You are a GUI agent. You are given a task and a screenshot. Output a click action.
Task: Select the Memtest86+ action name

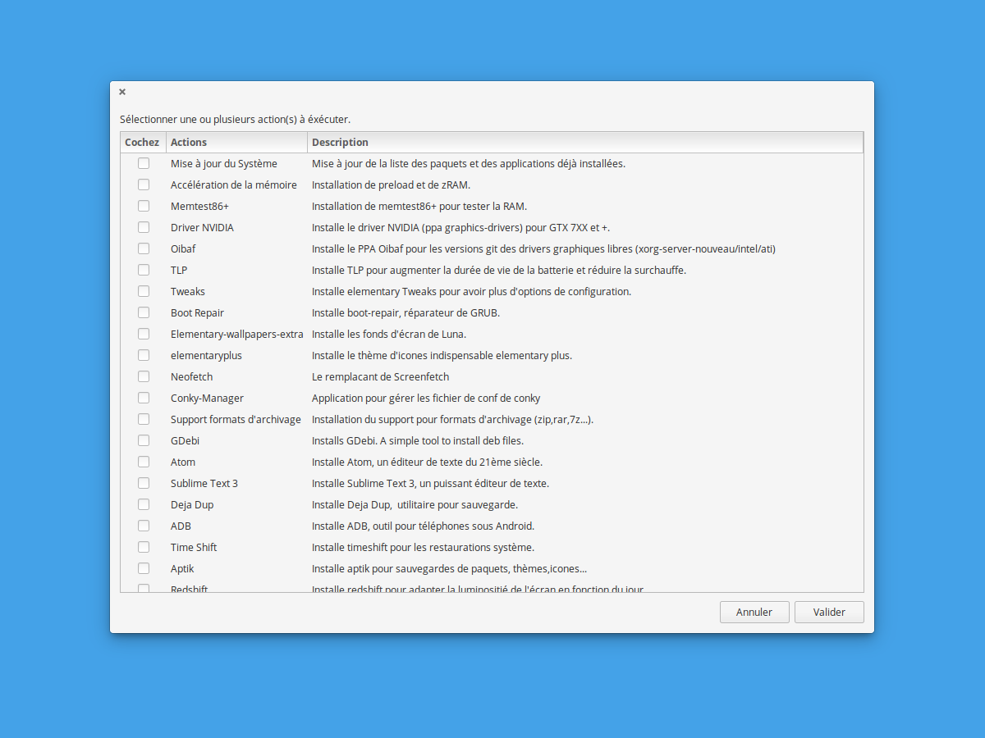pos(199,206)
